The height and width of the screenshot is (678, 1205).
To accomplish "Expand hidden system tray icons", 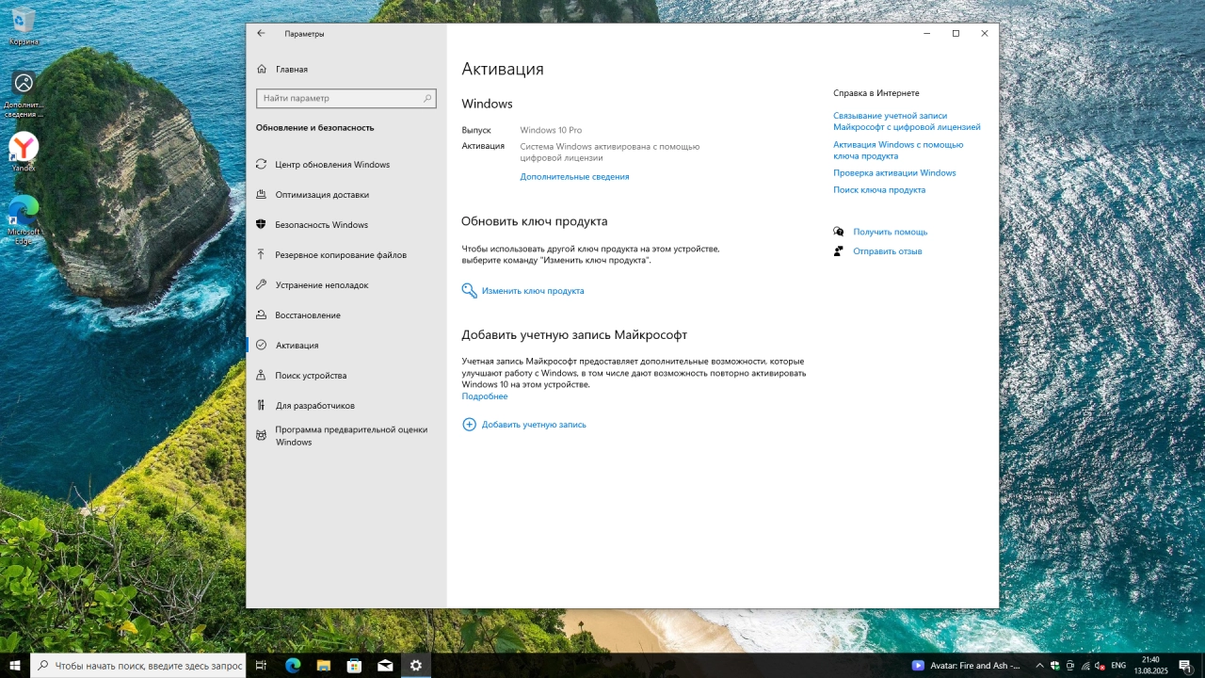I will [x=1039, y=665].
